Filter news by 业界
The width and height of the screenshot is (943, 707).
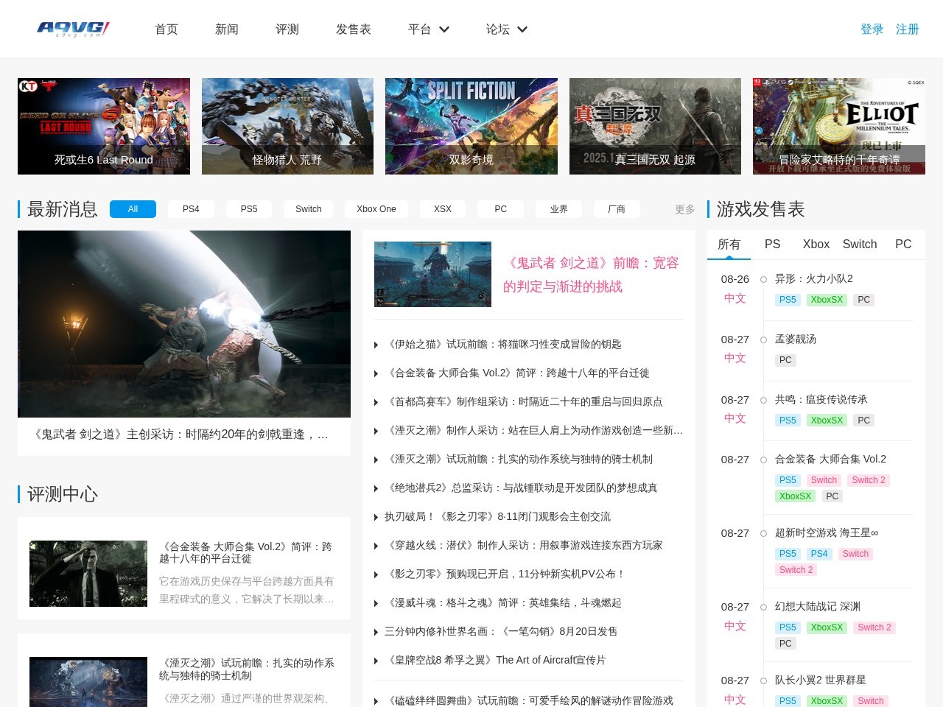[559, 209]
